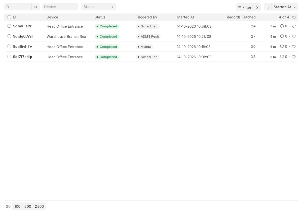302x212 pixels.
Task: Click the heart icon in the table header
Action: (294, 17)
